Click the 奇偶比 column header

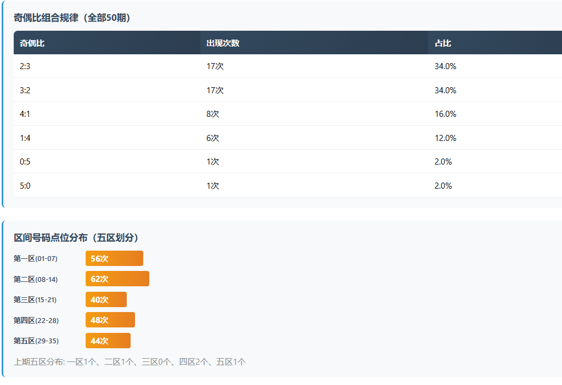[x=32, y=43]
